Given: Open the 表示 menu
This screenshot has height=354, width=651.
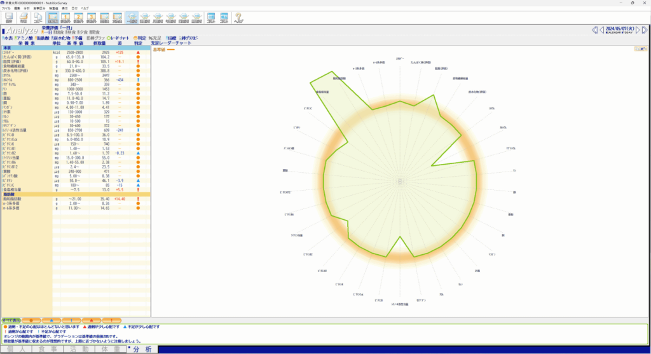Looking at the screenshot, I should coord(65,8).
